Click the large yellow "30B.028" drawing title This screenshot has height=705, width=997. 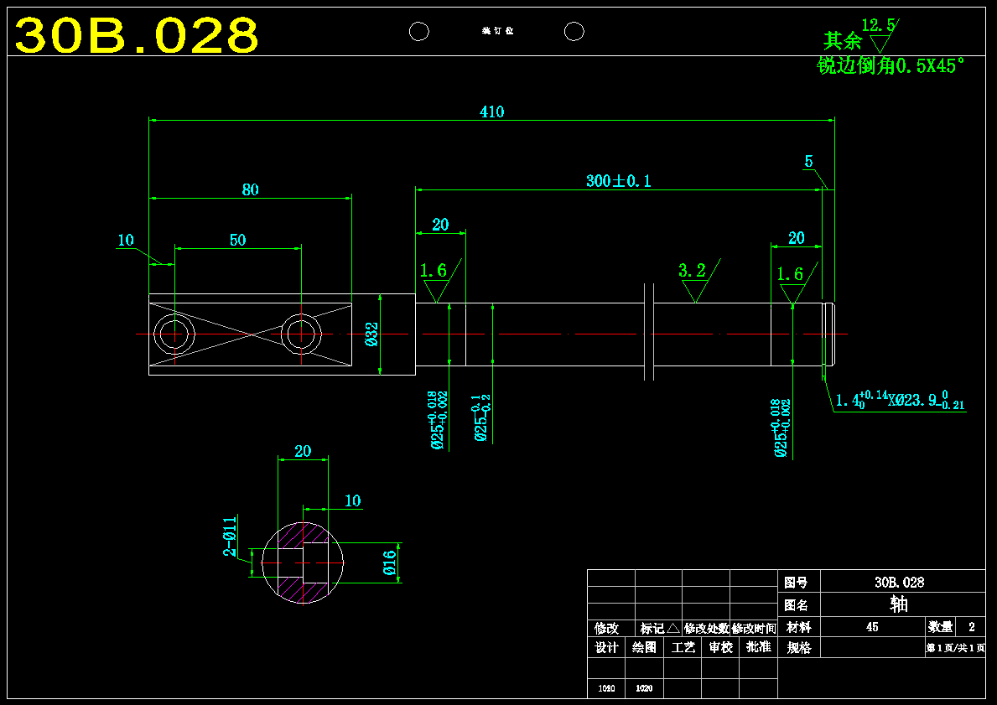click(x=137, y=35)
